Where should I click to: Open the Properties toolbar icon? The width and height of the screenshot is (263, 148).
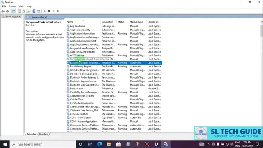click(19, 11)
